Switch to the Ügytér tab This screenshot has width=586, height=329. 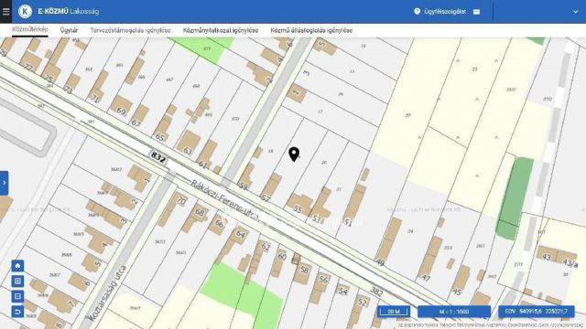tap(69, 30)
